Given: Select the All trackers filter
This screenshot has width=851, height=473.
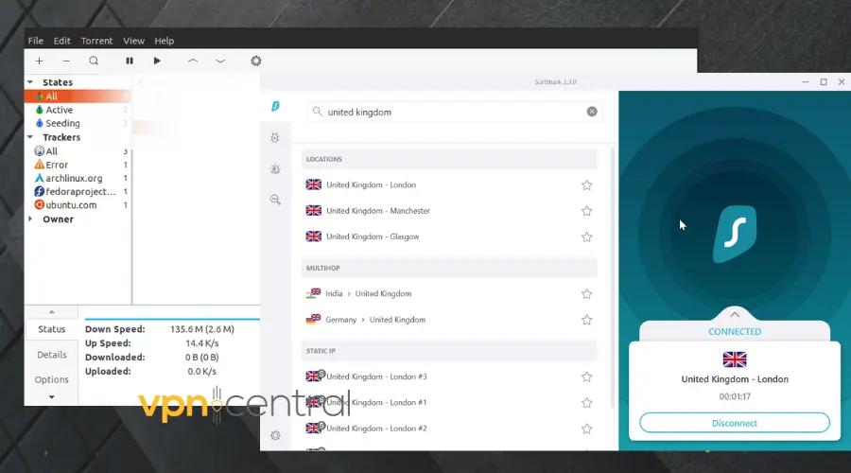Looking at the screenshot, I should point(78,151).
